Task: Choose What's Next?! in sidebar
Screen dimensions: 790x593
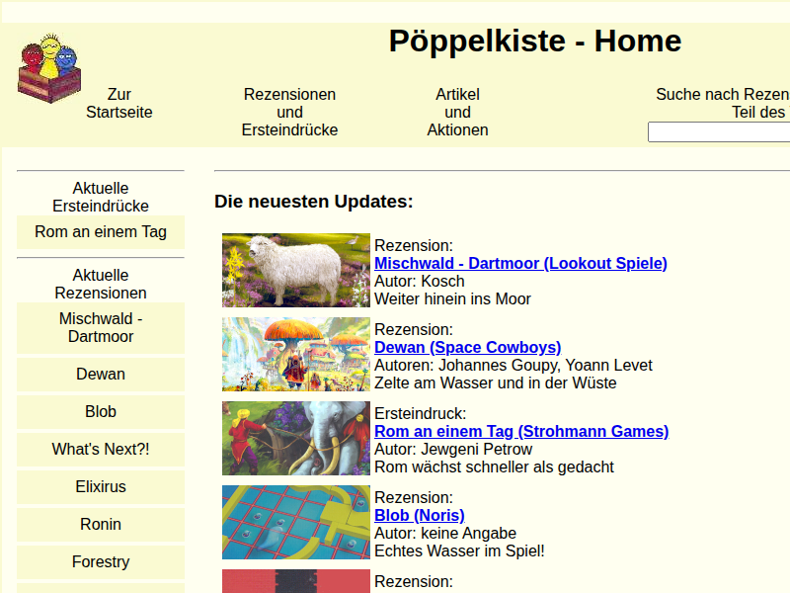Action: point(101,450)
